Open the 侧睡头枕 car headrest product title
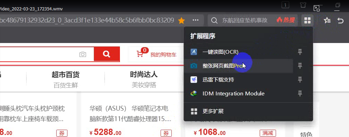 [x=32, y=114]
